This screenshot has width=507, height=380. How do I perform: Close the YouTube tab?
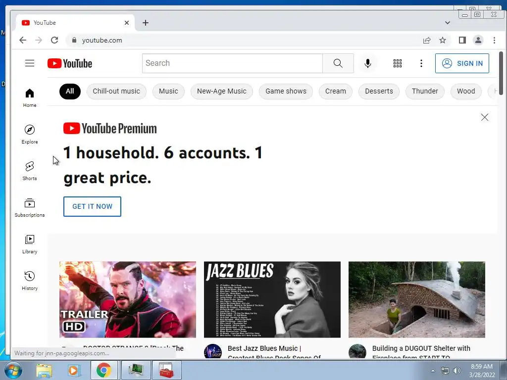127,23
